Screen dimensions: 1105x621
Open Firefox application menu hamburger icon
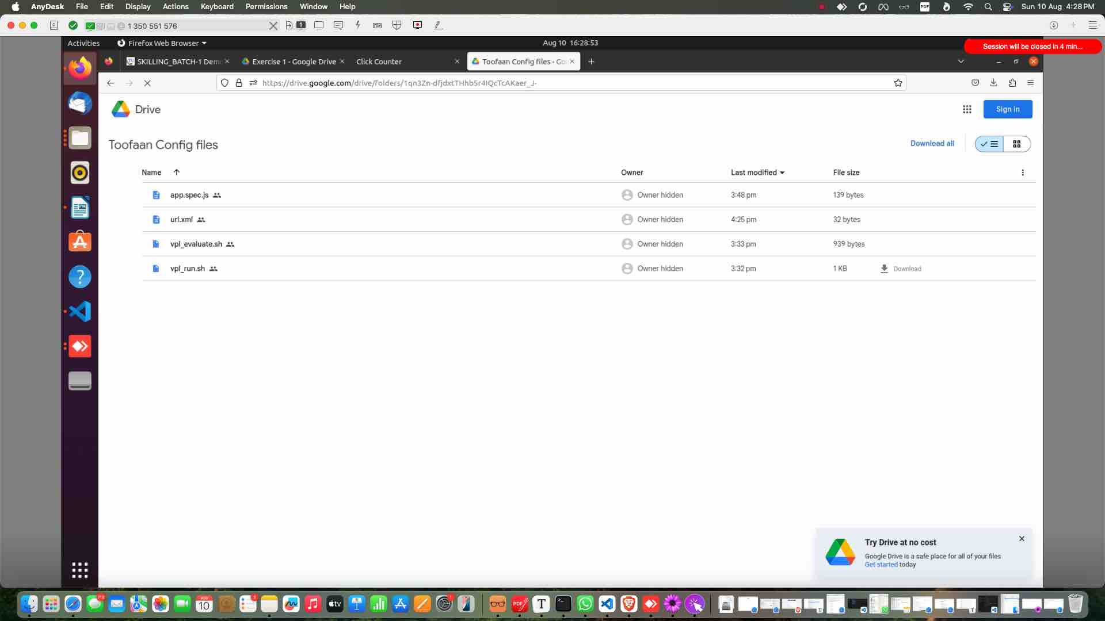(1030, 83)
